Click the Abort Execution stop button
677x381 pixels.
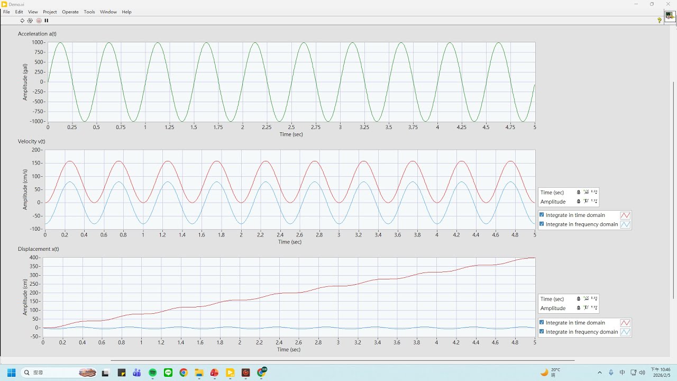tap(39, 21)
